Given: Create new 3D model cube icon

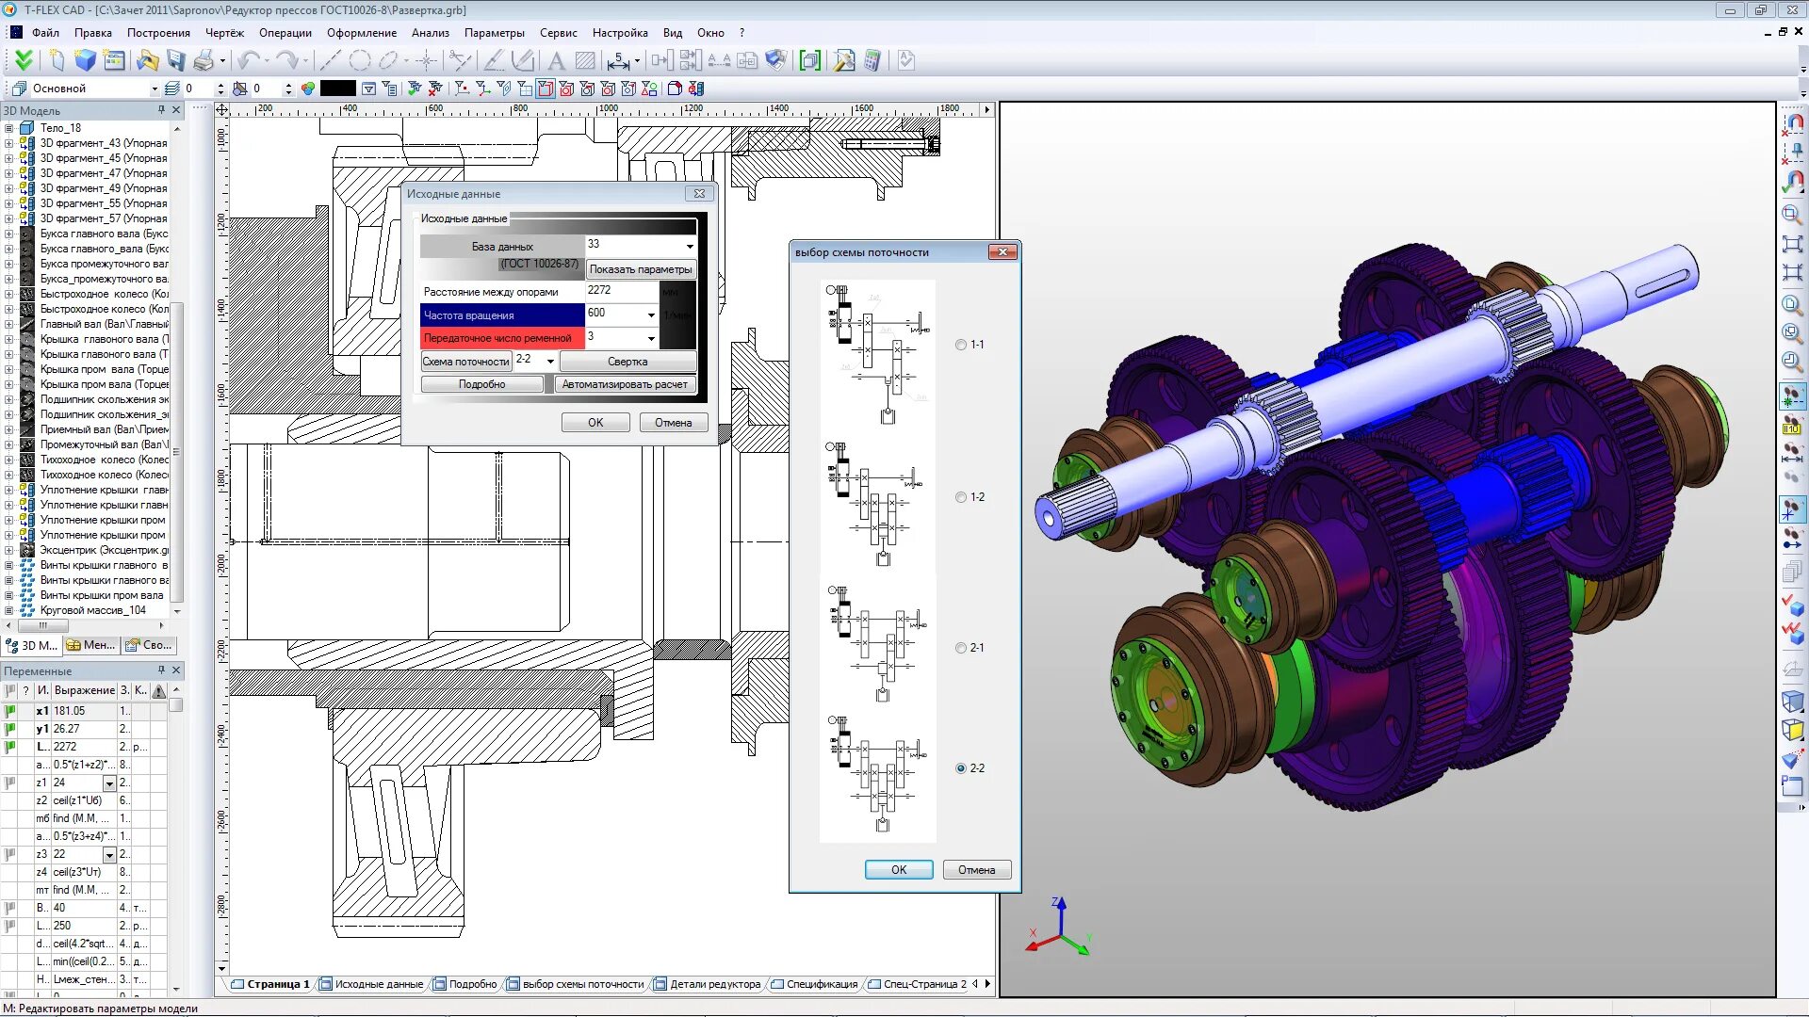Looking at the screenshot, I should tap(85, 61).
